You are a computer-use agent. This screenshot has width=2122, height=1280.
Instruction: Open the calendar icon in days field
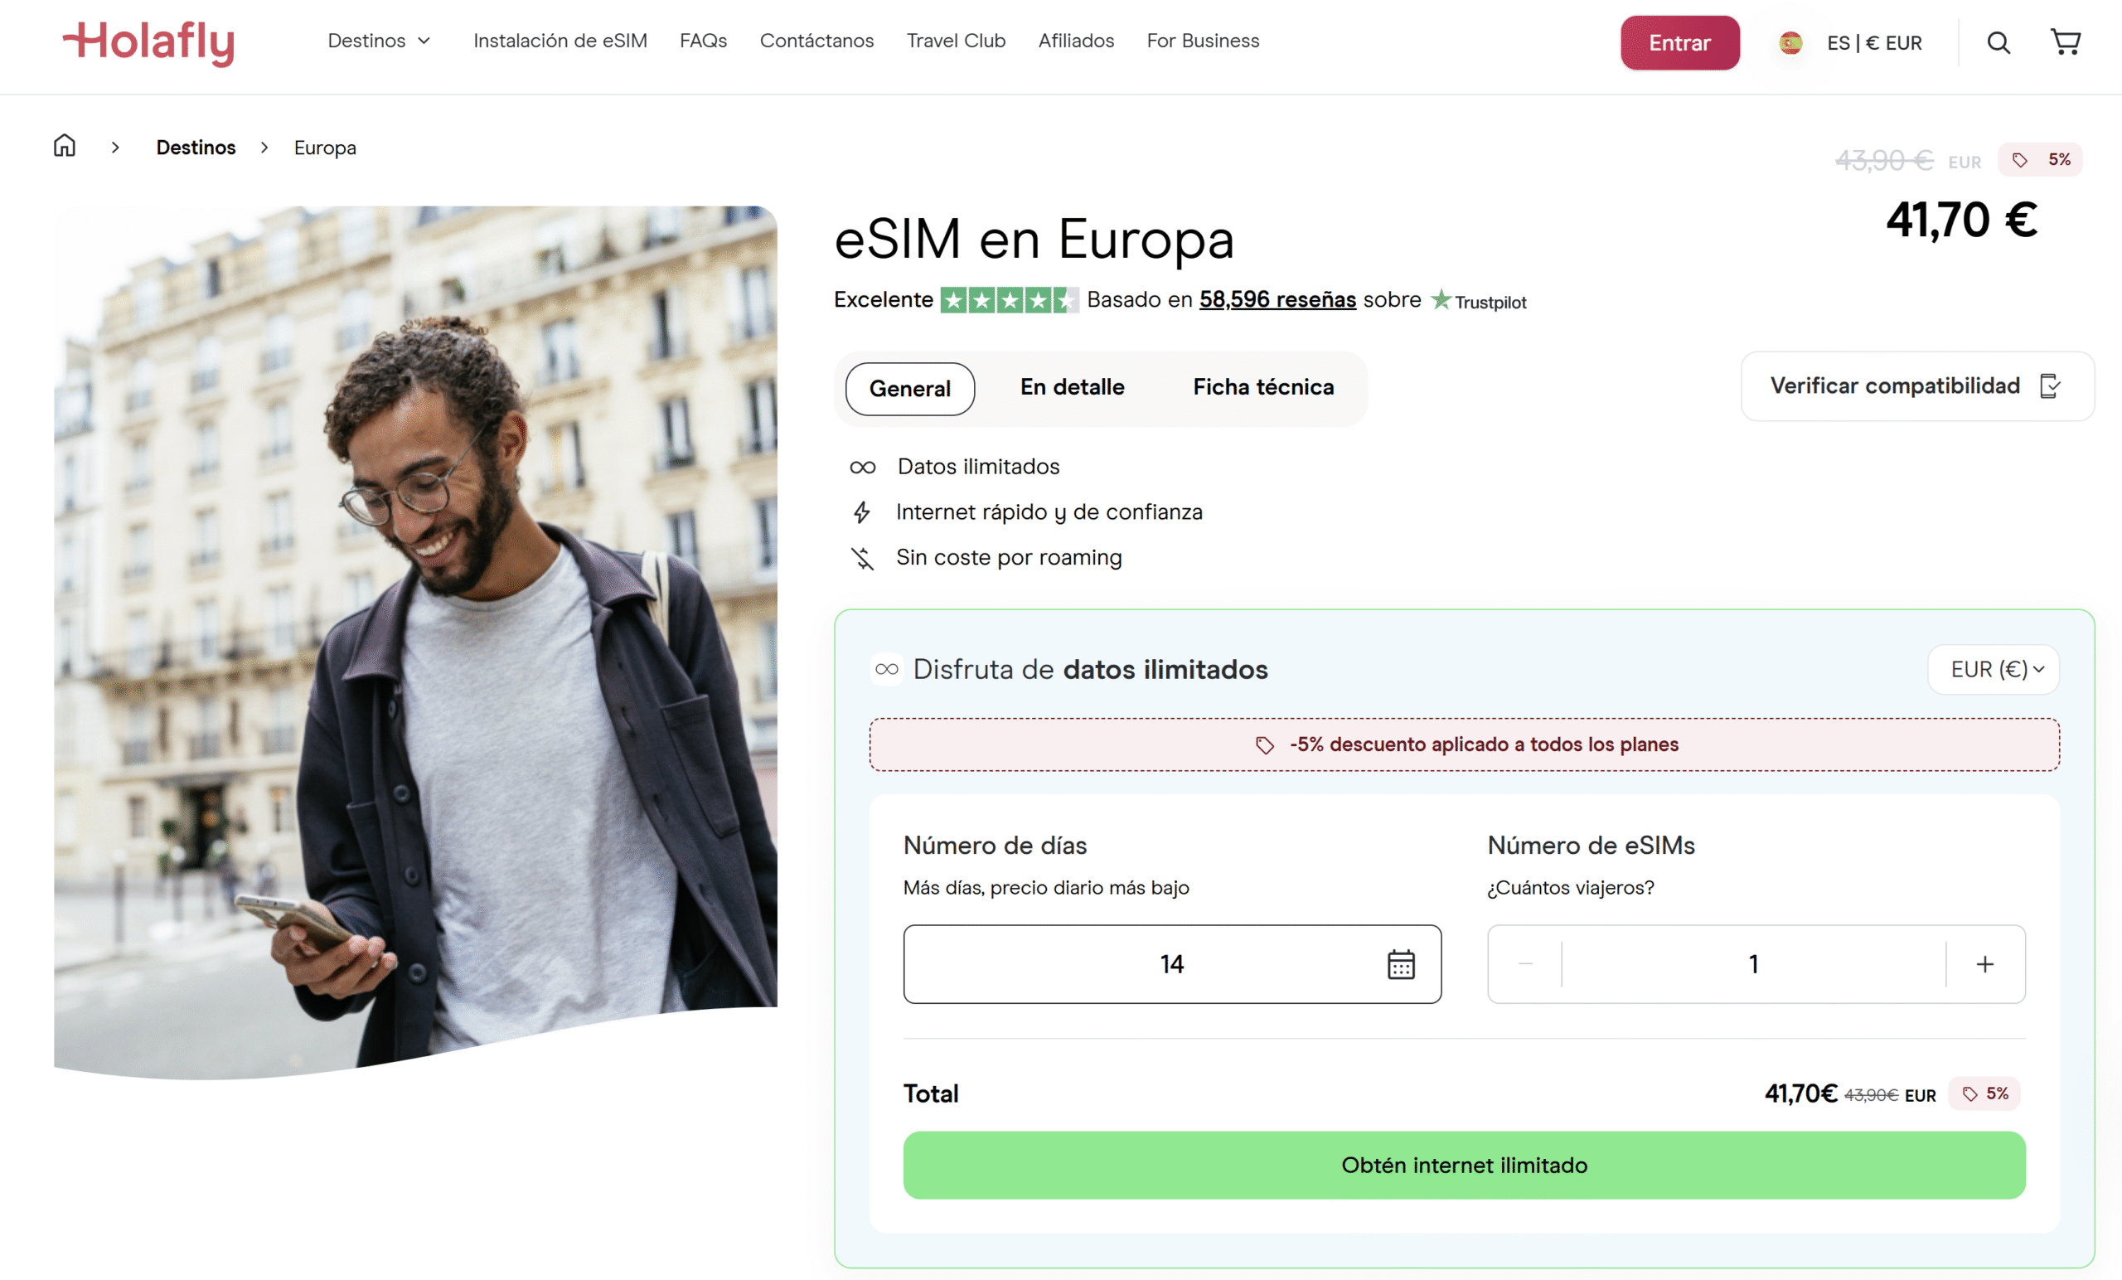click(x=1400, y=964)
